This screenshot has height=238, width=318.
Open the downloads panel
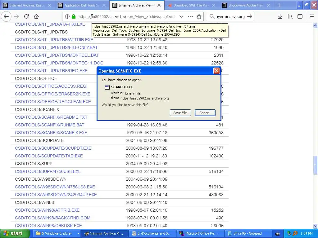280,17
